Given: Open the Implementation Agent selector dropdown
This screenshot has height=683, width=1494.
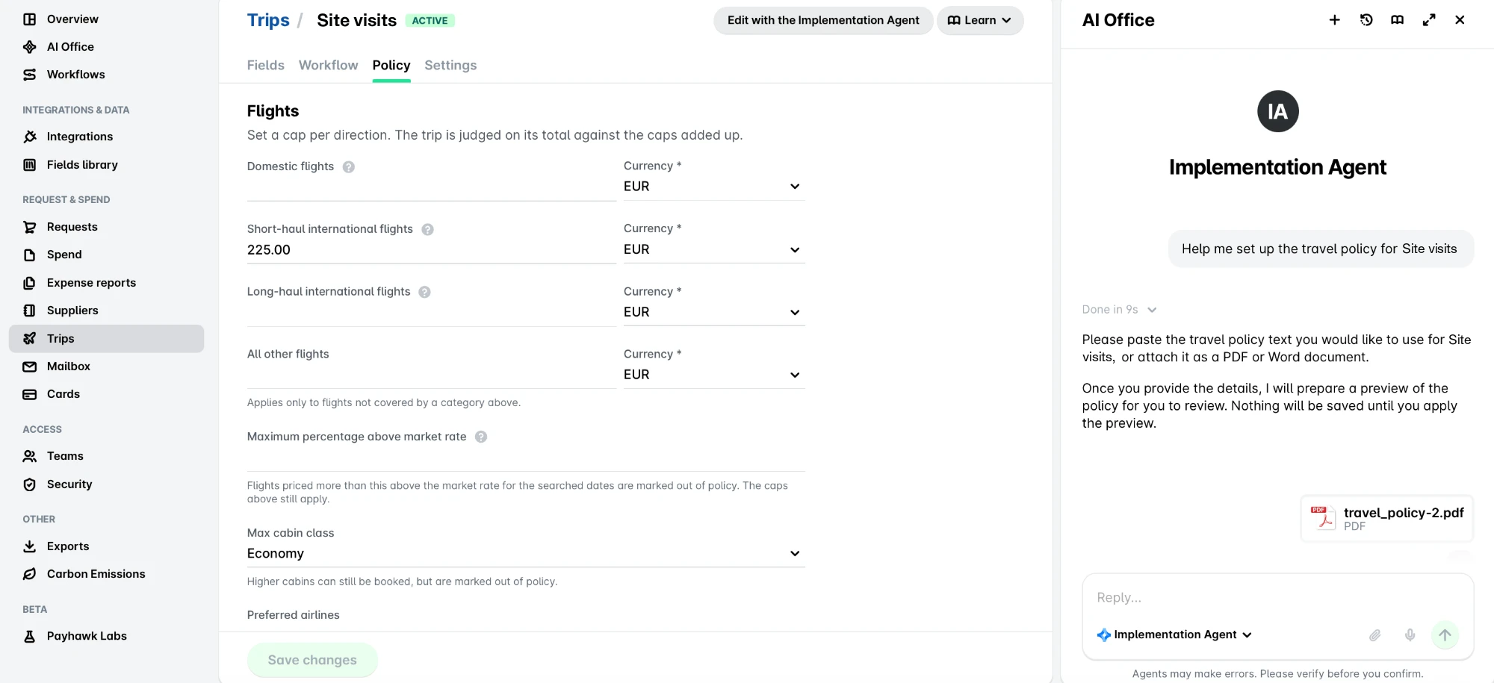Looking at the screenshot, I should point(1174,635).
